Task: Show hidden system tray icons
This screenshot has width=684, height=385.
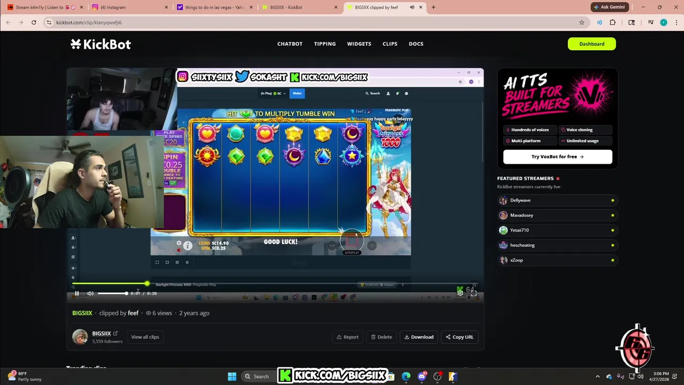Action: tap(597, 376)
